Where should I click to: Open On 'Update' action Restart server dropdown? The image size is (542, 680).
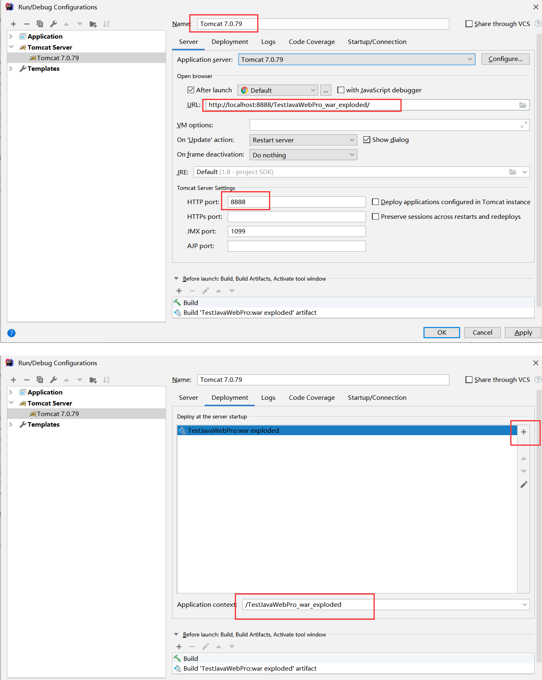[303, 140]
